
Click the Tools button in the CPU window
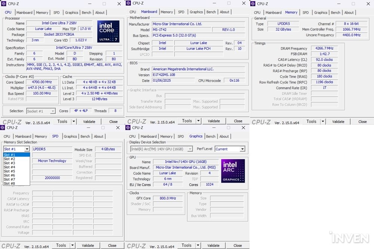(x=62, y=121)
